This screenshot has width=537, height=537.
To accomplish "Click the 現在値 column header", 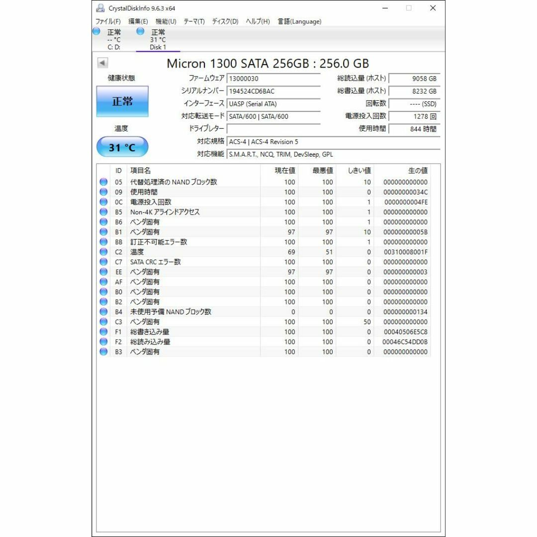I will pyautogui.click(x=279, y=170).
